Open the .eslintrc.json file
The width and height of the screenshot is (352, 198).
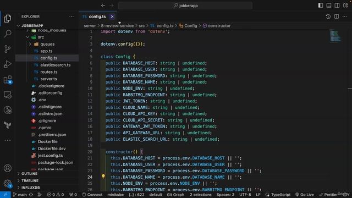50,114
